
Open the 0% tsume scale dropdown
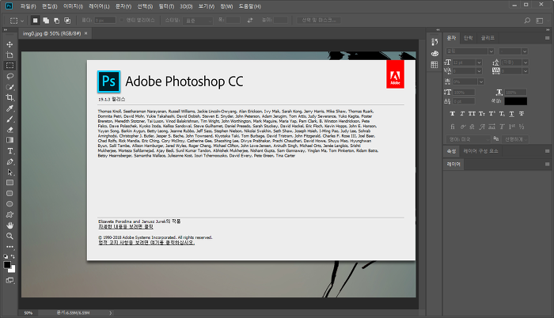[481, 81]
